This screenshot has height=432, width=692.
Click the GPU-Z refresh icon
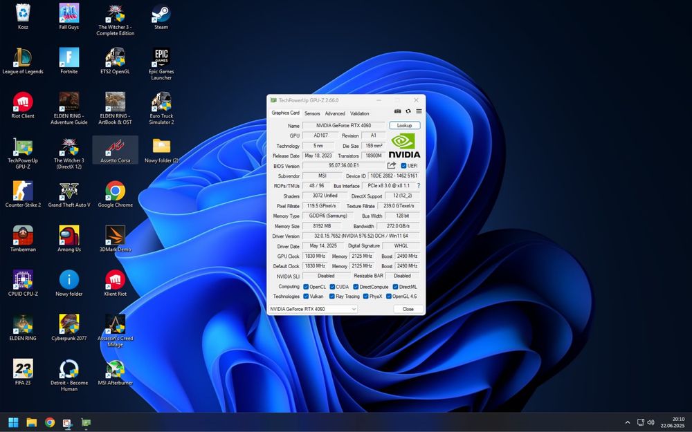tap(408, 111)
